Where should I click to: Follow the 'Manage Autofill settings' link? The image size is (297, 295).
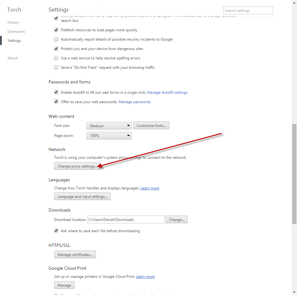[x=167, y=92]
